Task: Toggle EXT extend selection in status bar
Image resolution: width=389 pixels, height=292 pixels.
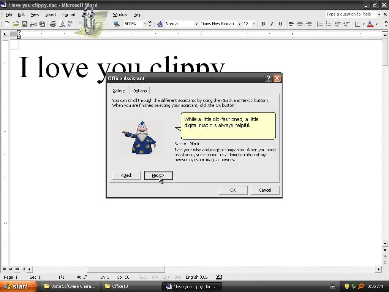Action: (x=166, y=277)
